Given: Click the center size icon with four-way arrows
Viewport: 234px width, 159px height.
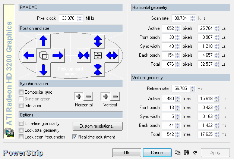Looking at the screenshot, I should click(98, 56).
